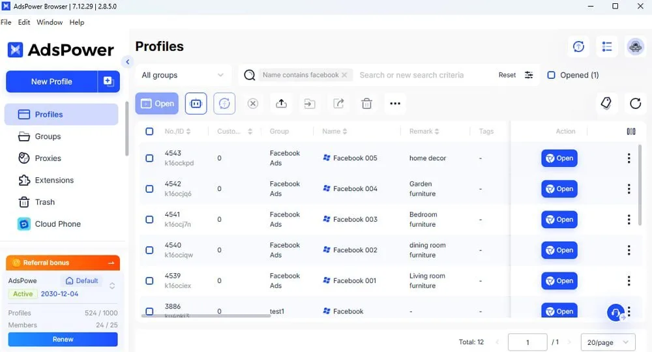652x352 pixels.
Task: Open column settings icon
Action: coord(630,131)
